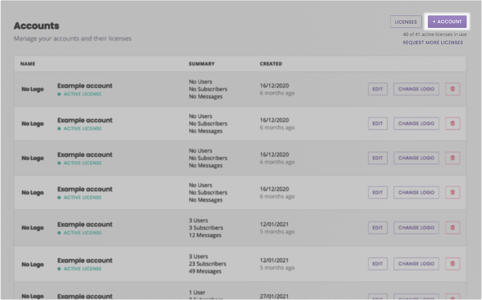Click the Summary column header

click(201, 64)
